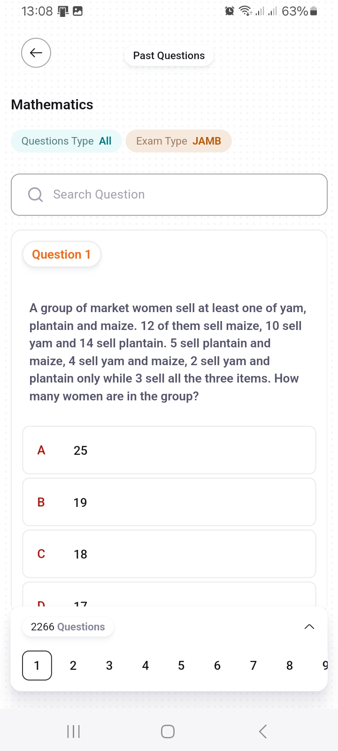This screenshot has height=751, width=338.
Task: Tap the battery icon in status bar
Action: [314, 11]
